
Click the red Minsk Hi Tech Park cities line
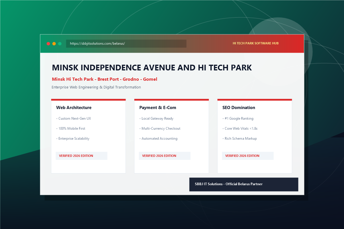(x=105, y=79)
